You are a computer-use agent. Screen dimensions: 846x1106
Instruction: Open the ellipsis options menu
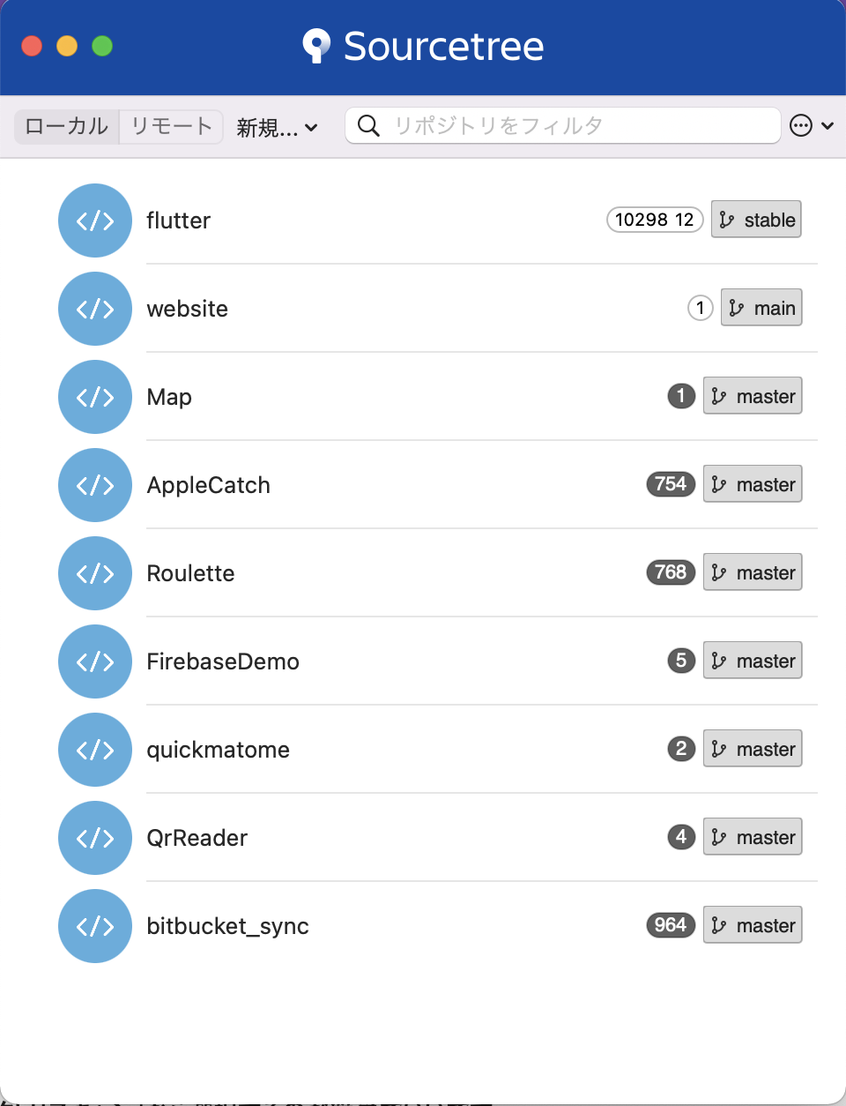(800, 125)
